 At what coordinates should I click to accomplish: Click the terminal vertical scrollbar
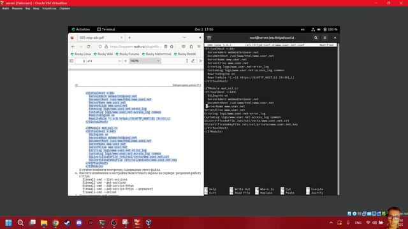(x=339, y=119)
